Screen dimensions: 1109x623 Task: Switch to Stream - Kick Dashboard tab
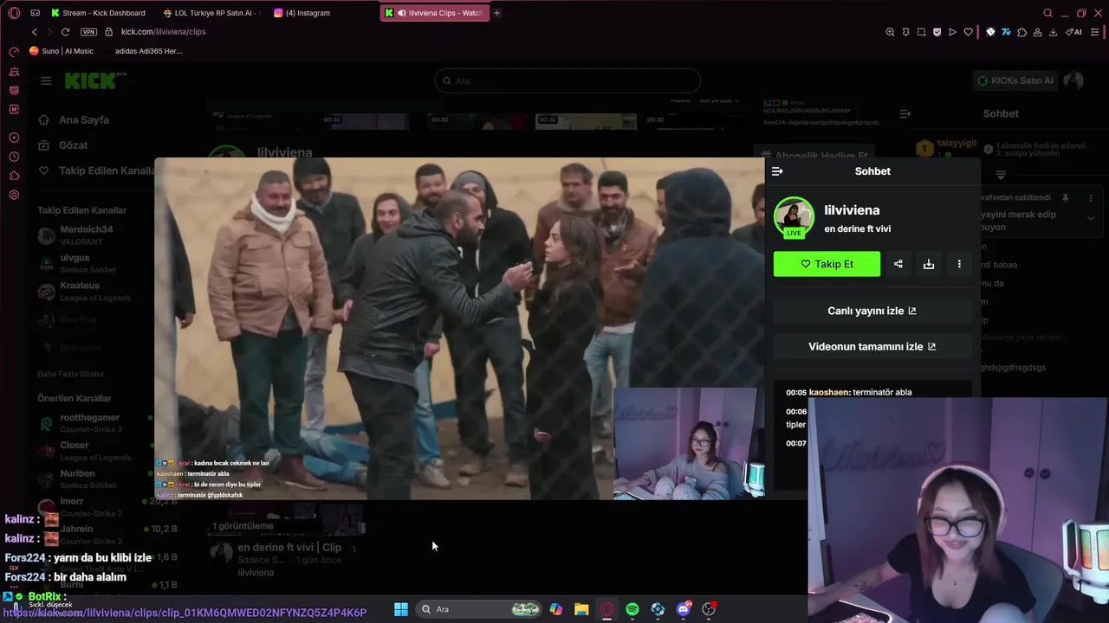98,13
